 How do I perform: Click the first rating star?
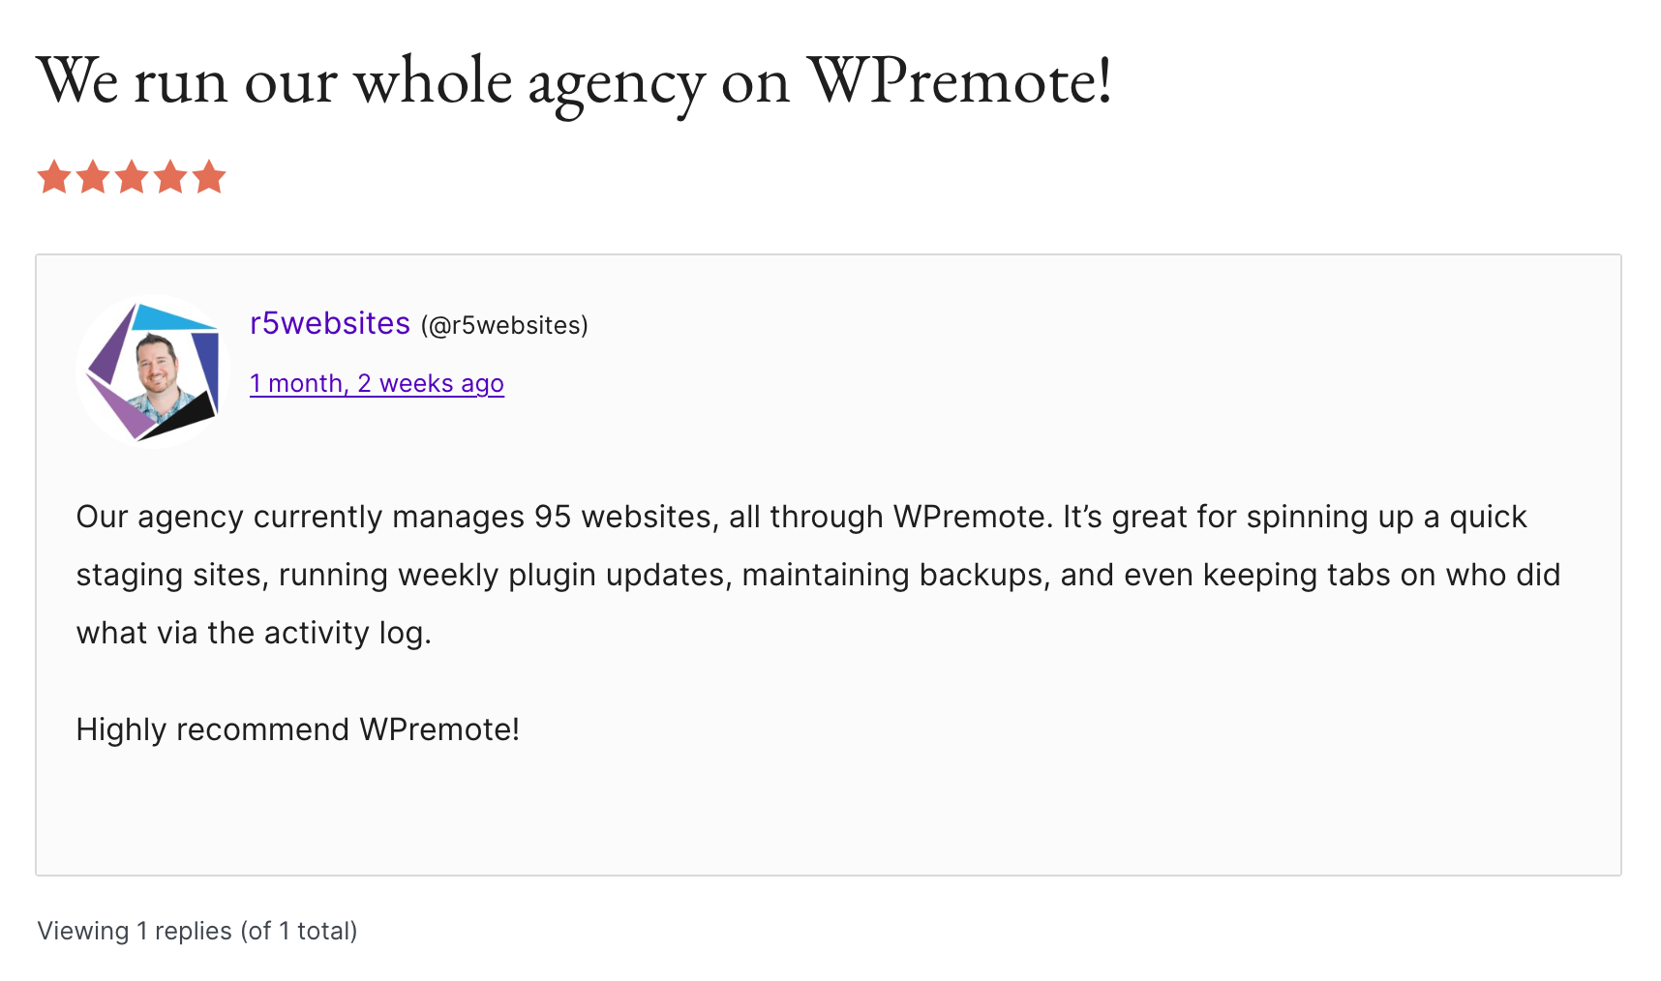(54, 178)
